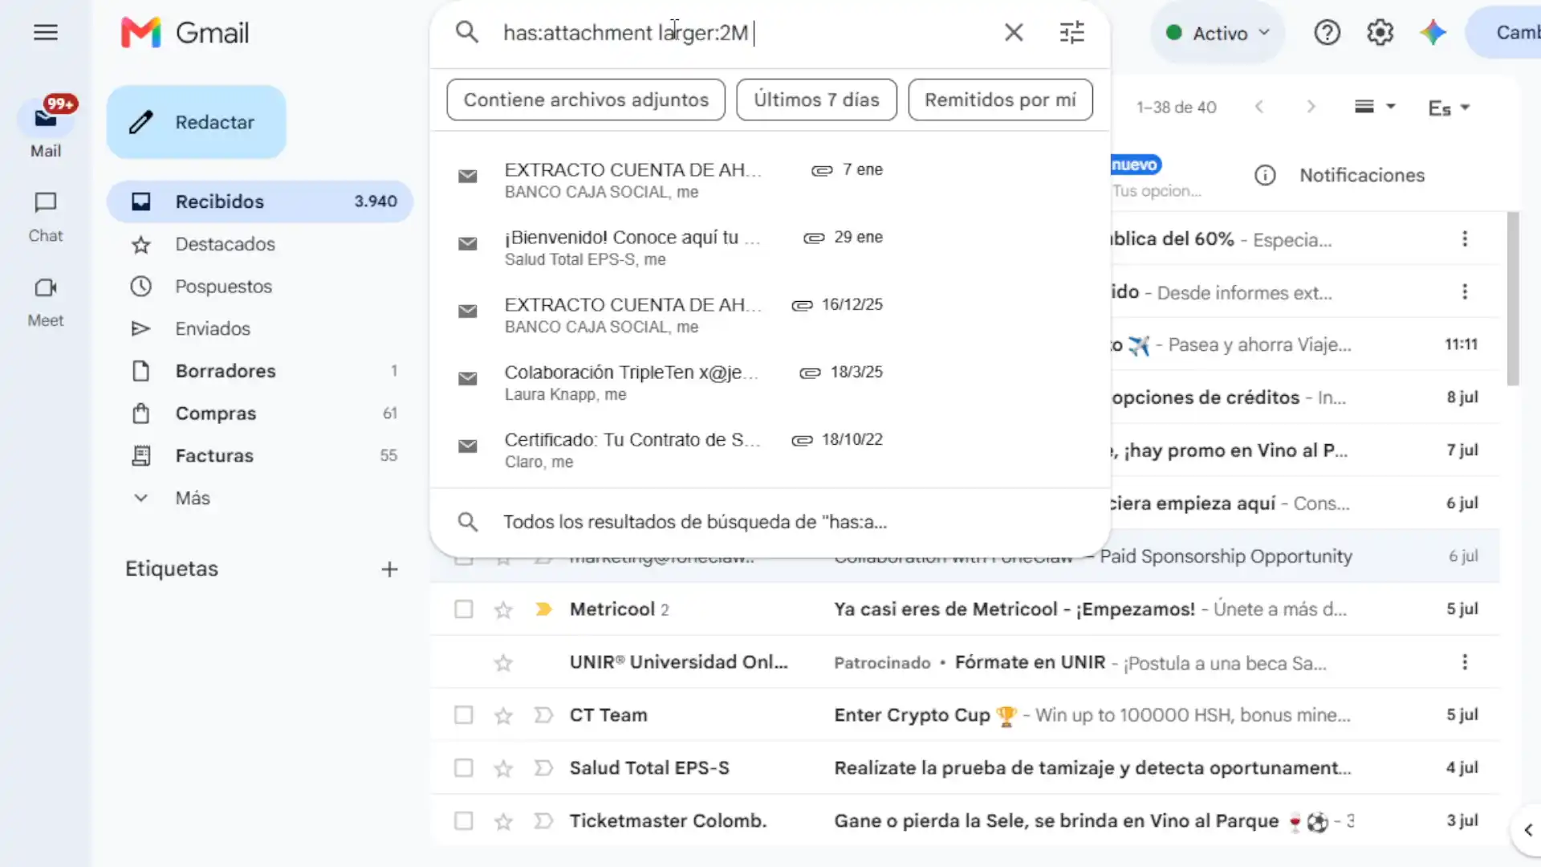Star the Metricool email
This screenshot has height=867, width=1541.
pos(503,610)
